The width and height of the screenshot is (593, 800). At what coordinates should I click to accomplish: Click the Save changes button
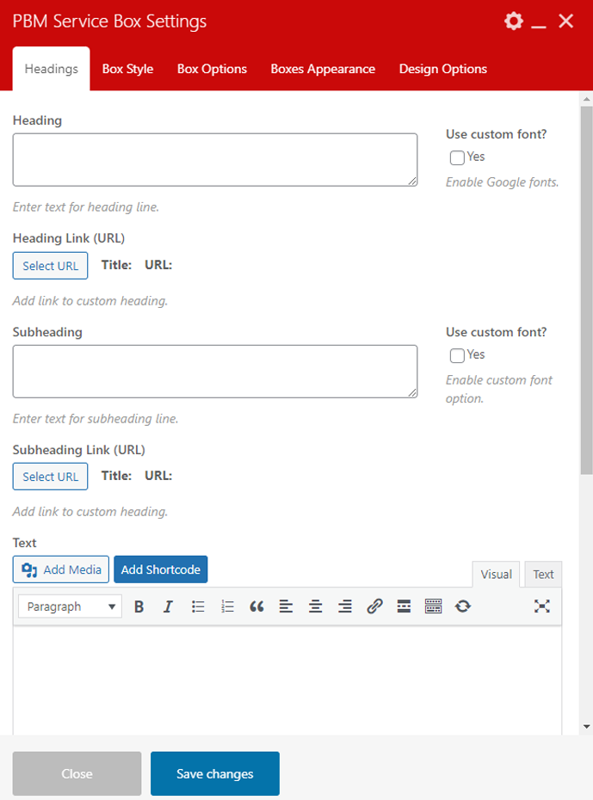(x=214, y=773)
